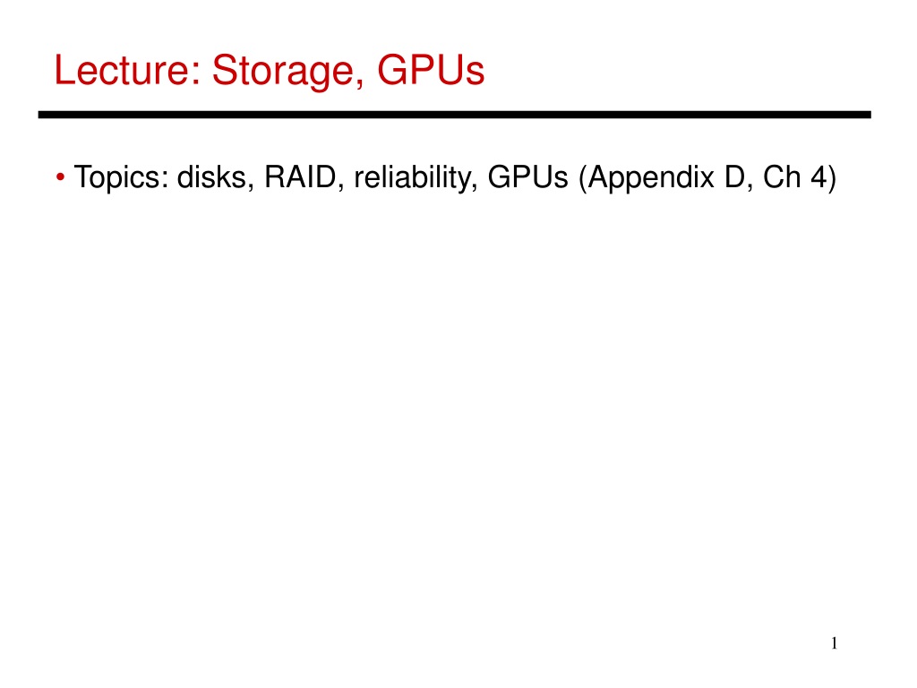Click the black "GPUs" word in the bullet text
Viewport: 917px width, 688px height.
(527, 177)
